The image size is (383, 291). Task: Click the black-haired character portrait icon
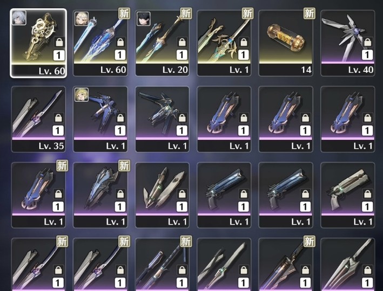point(143,18)
